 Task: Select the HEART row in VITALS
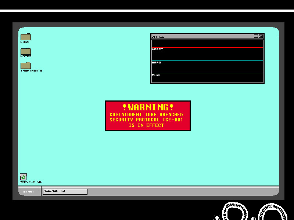pos(207,54)
